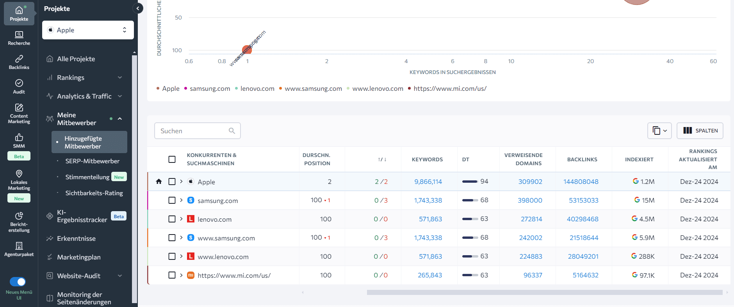Click the Marketingplan menu icon
Screen dimensions: 734x307
coord(50,257)
